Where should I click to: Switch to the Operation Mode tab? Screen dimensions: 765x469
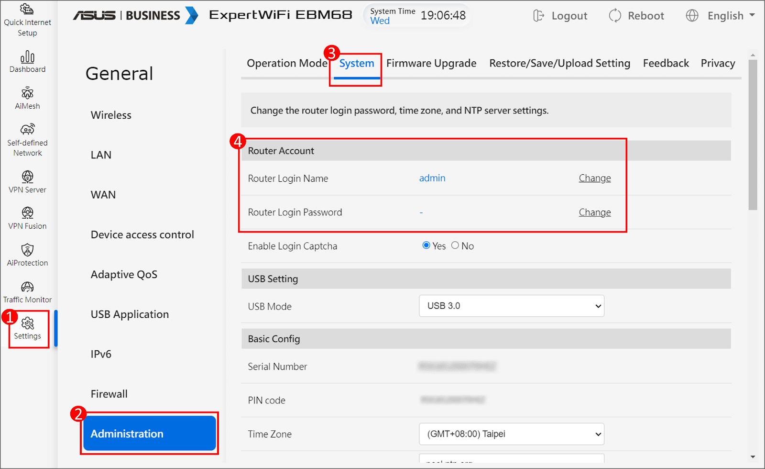click(x=287, y=63)
